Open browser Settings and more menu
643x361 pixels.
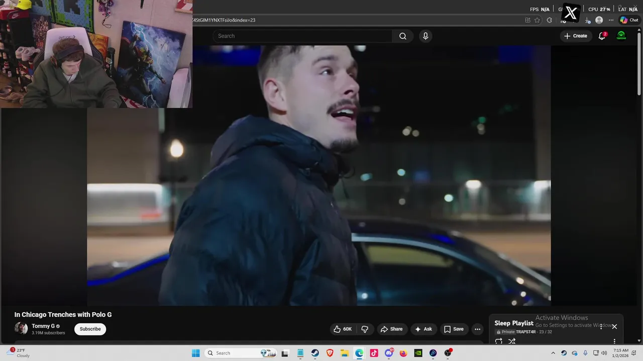click(x=611, y=20)
